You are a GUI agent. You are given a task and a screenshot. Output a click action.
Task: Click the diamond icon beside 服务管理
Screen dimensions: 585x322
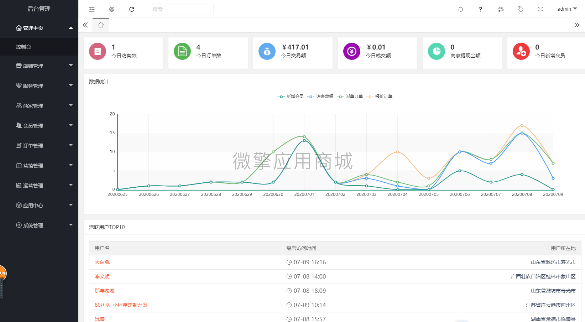pyautogui.click(x=19, y=85)
